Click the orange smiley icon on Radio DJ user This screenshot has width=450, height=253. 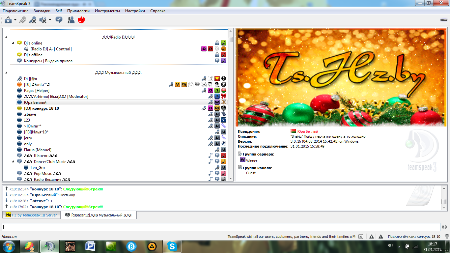(224, 49)
